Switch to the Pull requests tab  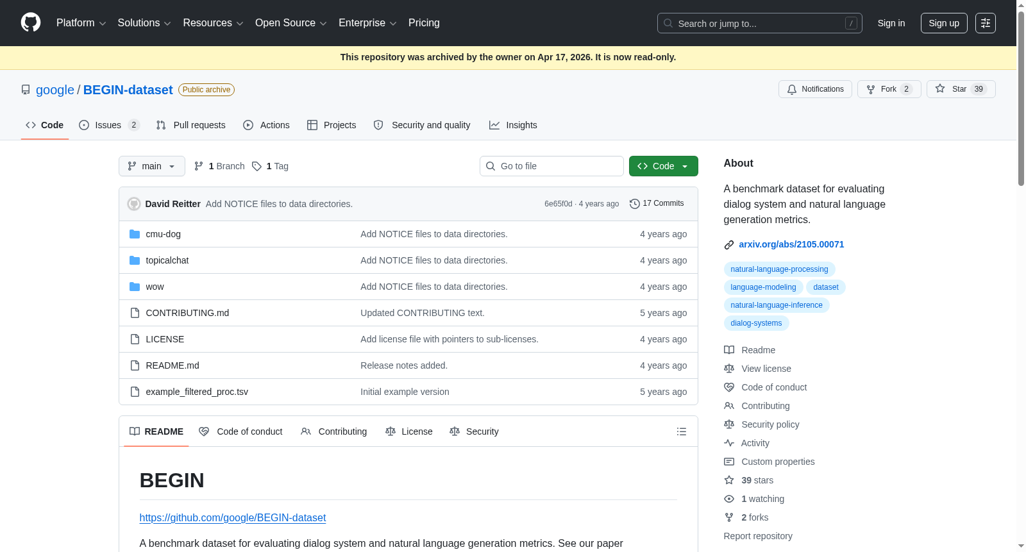(x=191, y=125)
